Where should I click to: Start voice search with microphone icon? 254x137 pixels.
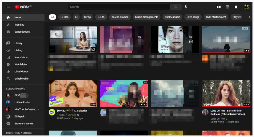186,7
